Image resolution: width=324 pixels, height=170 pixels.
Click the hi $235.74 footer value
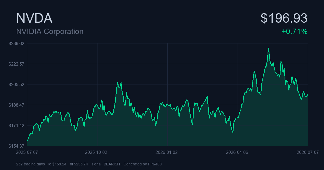(x=79, y=164)
